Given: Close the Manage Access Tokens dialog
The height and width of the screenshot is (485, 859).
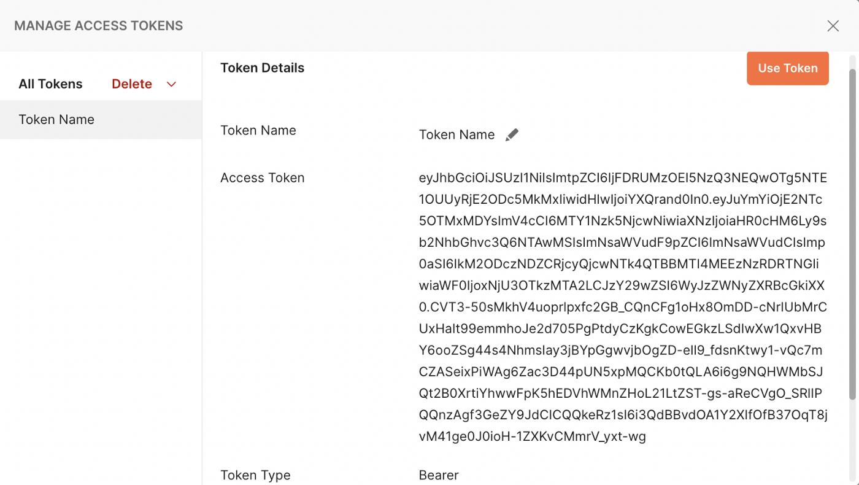Looking at the screenshot, I should pos(833,26).
